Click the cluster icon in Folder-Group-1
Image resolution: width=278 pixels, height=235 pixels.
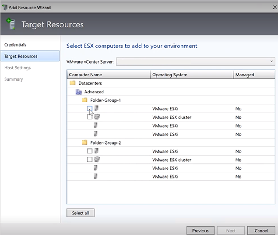point(97,117)
